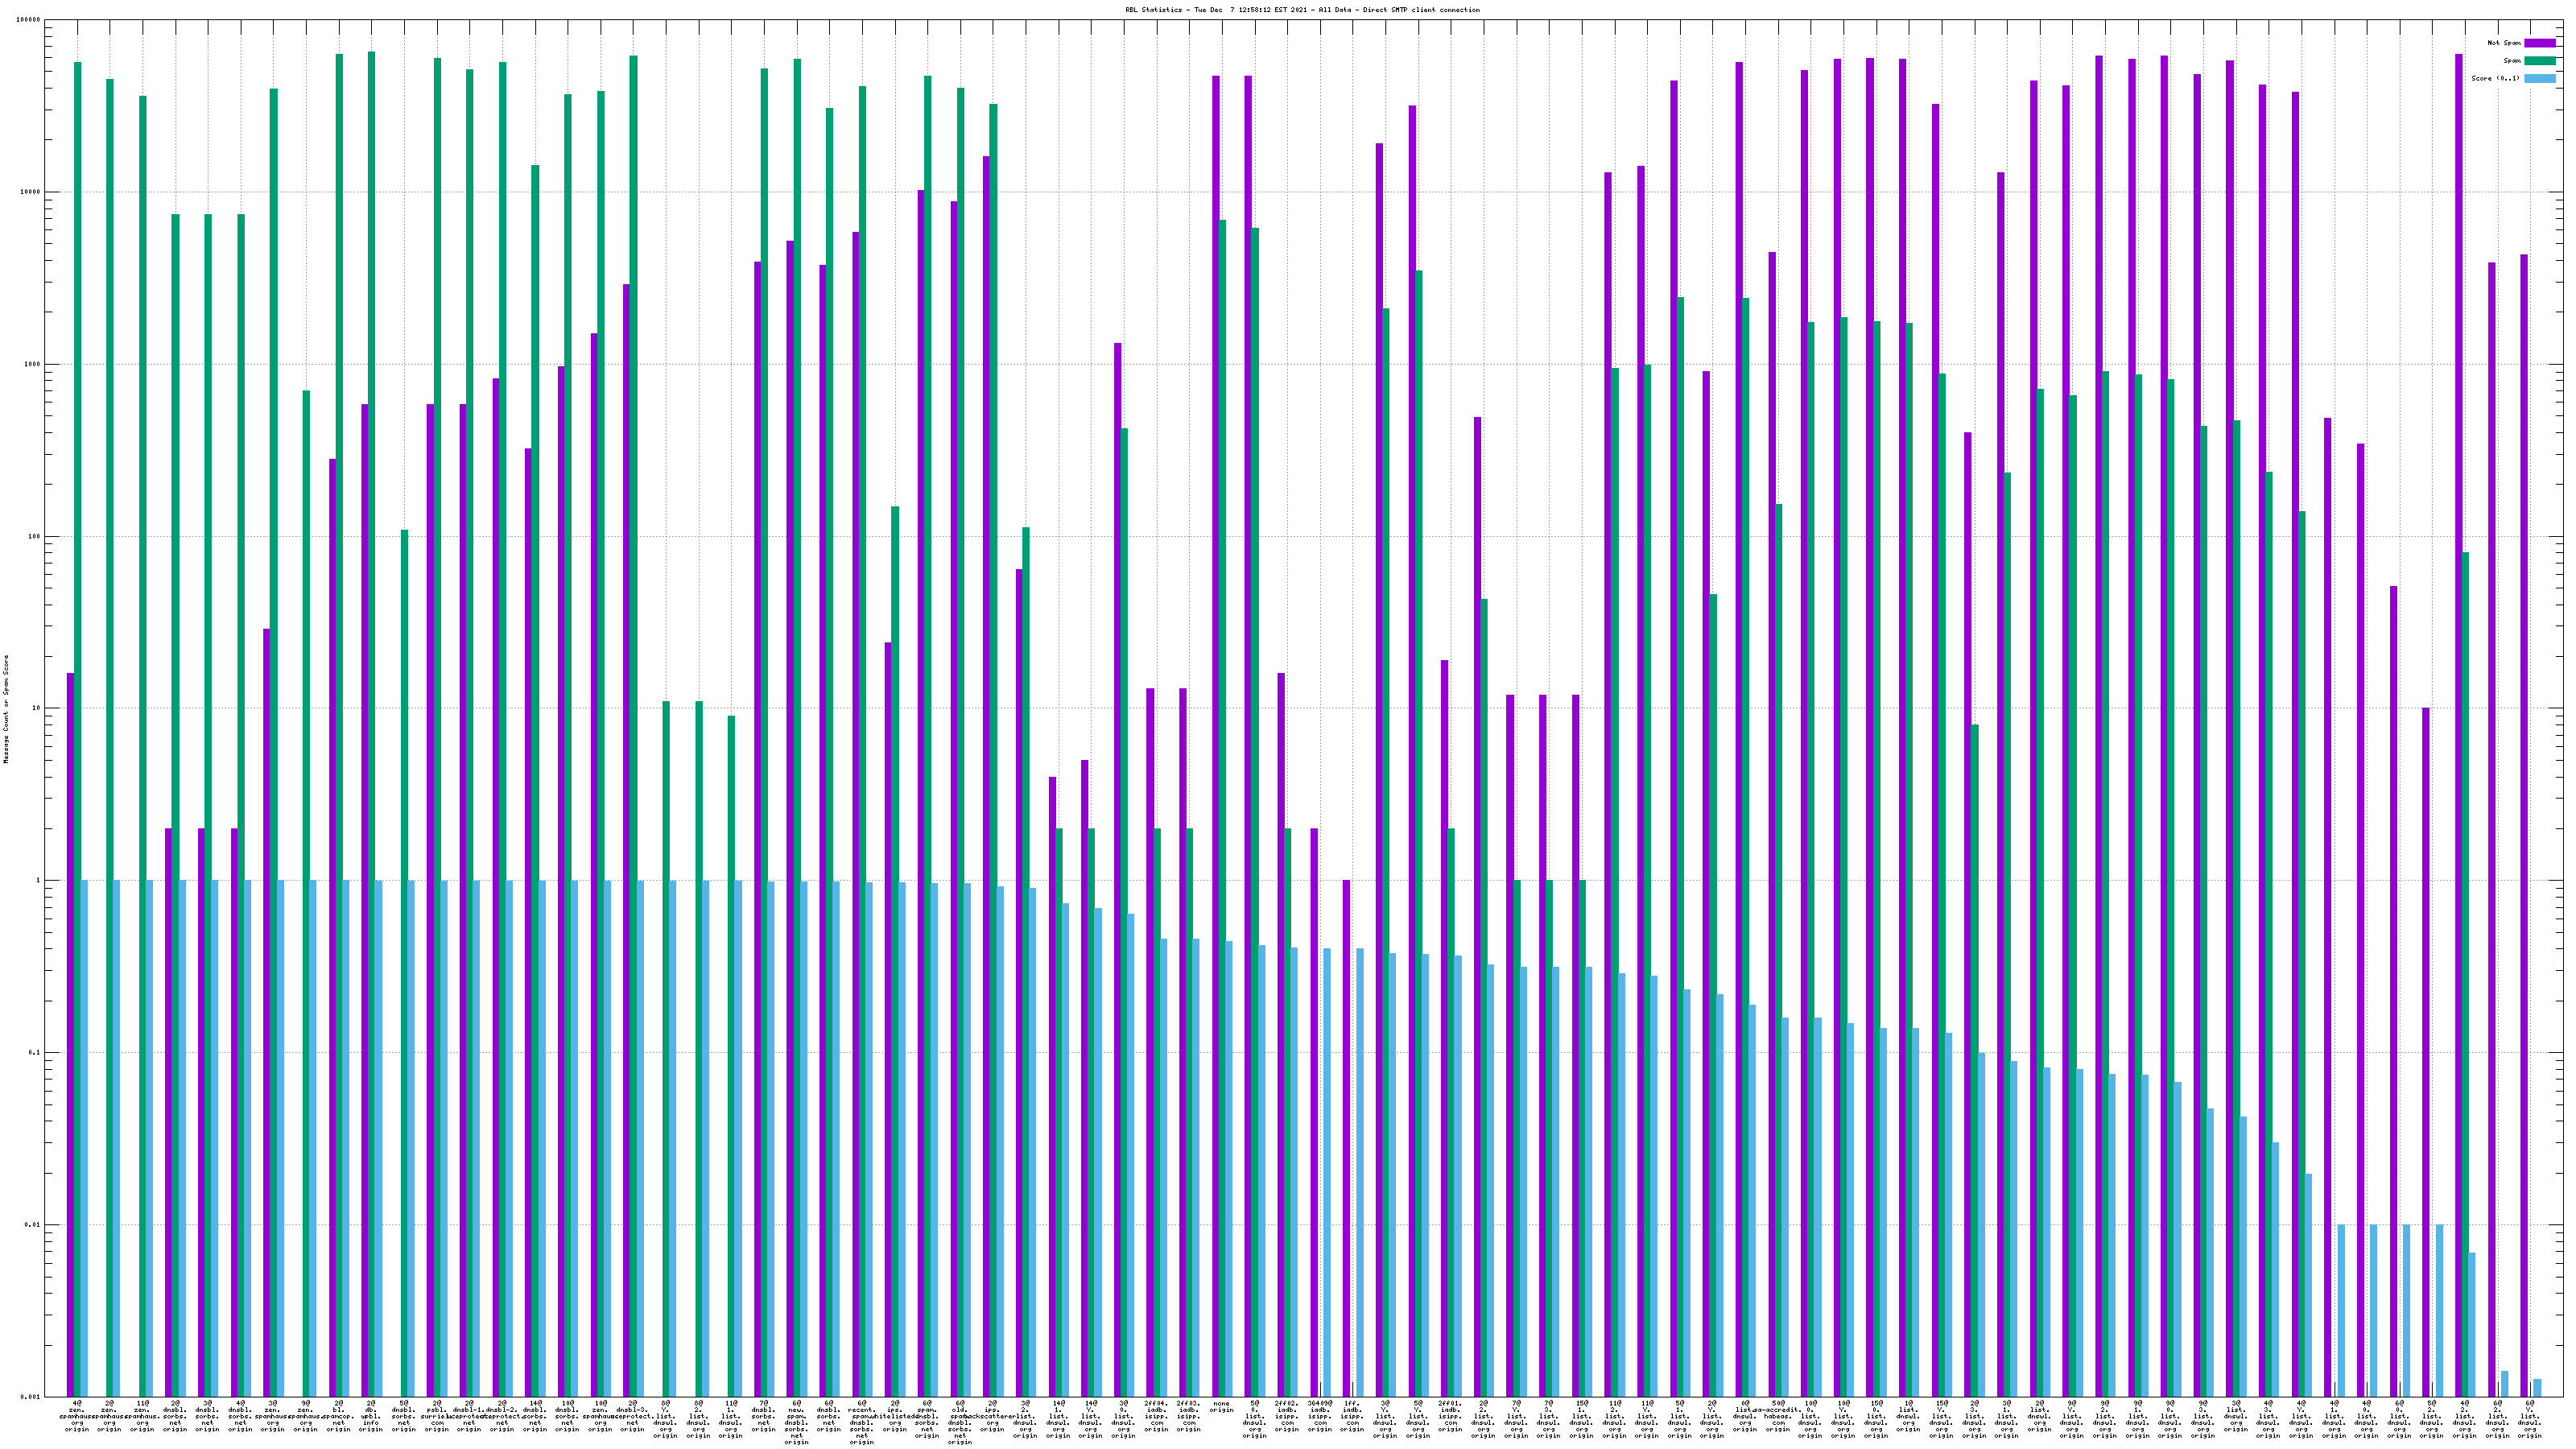Image resolution: width=2576 pixels, height=1449 pixels.
Task: Click the vertical 'Message Count or Spam Score' axis label
Action: coord(6,709)
